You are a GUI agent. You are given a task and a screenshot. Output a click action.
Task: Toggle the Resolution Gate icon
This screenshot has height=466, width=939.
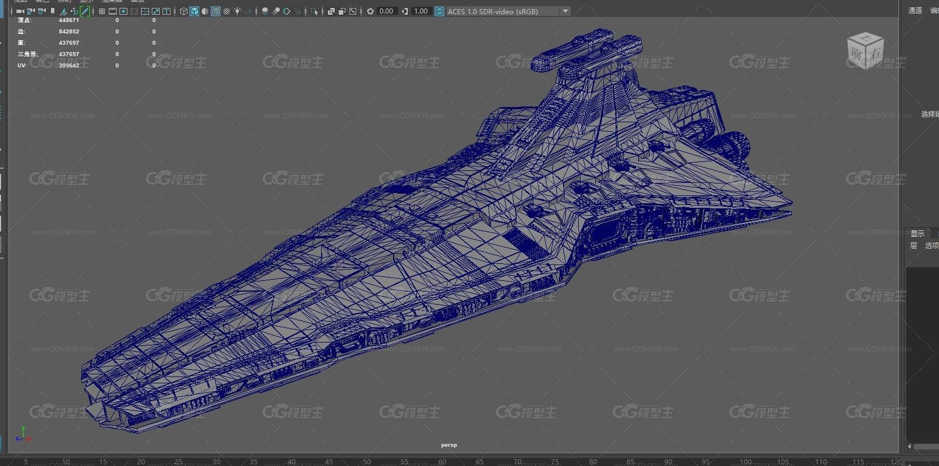point(123,11)
